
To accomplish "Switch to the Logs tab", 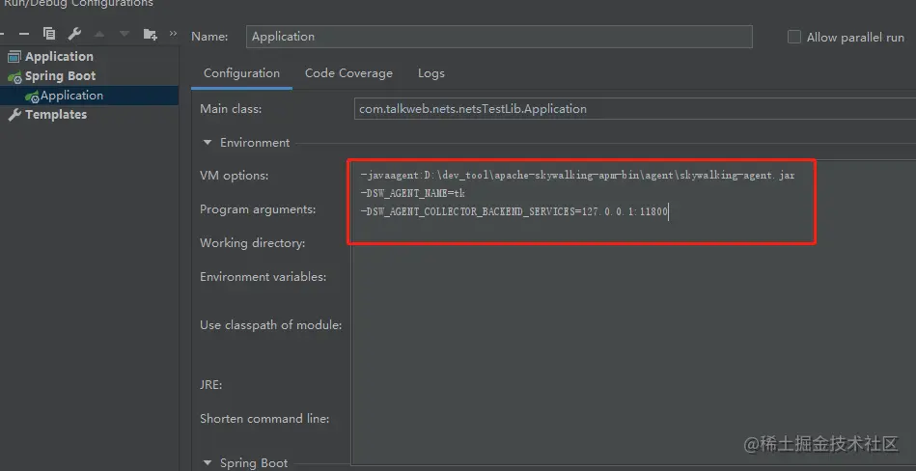I will [x=431, y=73].
